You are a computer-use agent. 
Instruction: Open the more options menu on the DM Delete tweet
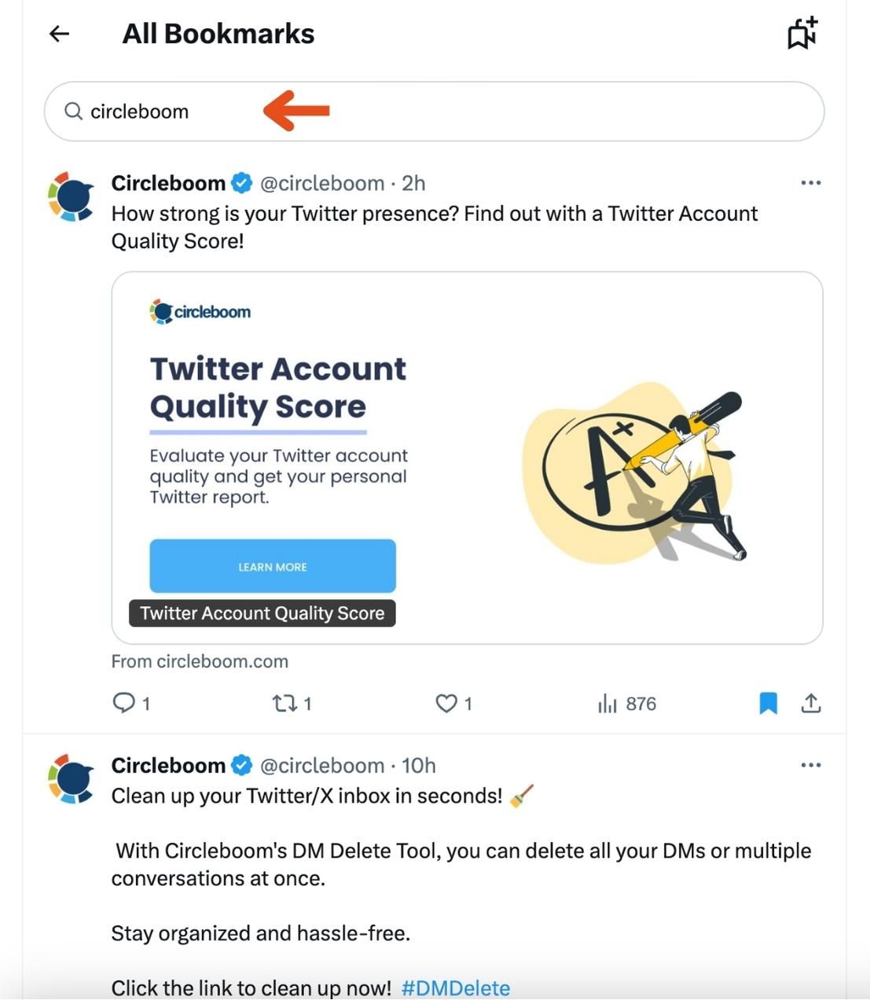coord(809,763)
